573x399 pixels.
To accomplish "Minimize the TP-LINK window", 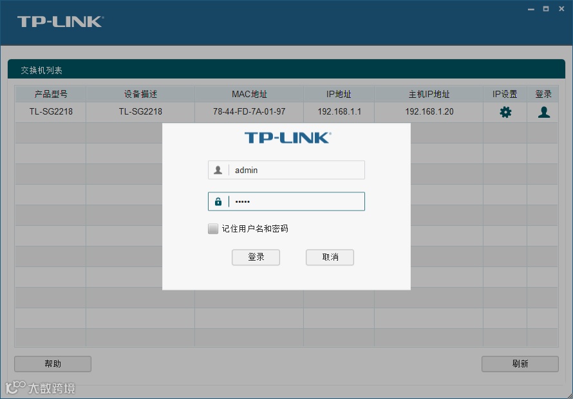I will (x=531, y=9).
